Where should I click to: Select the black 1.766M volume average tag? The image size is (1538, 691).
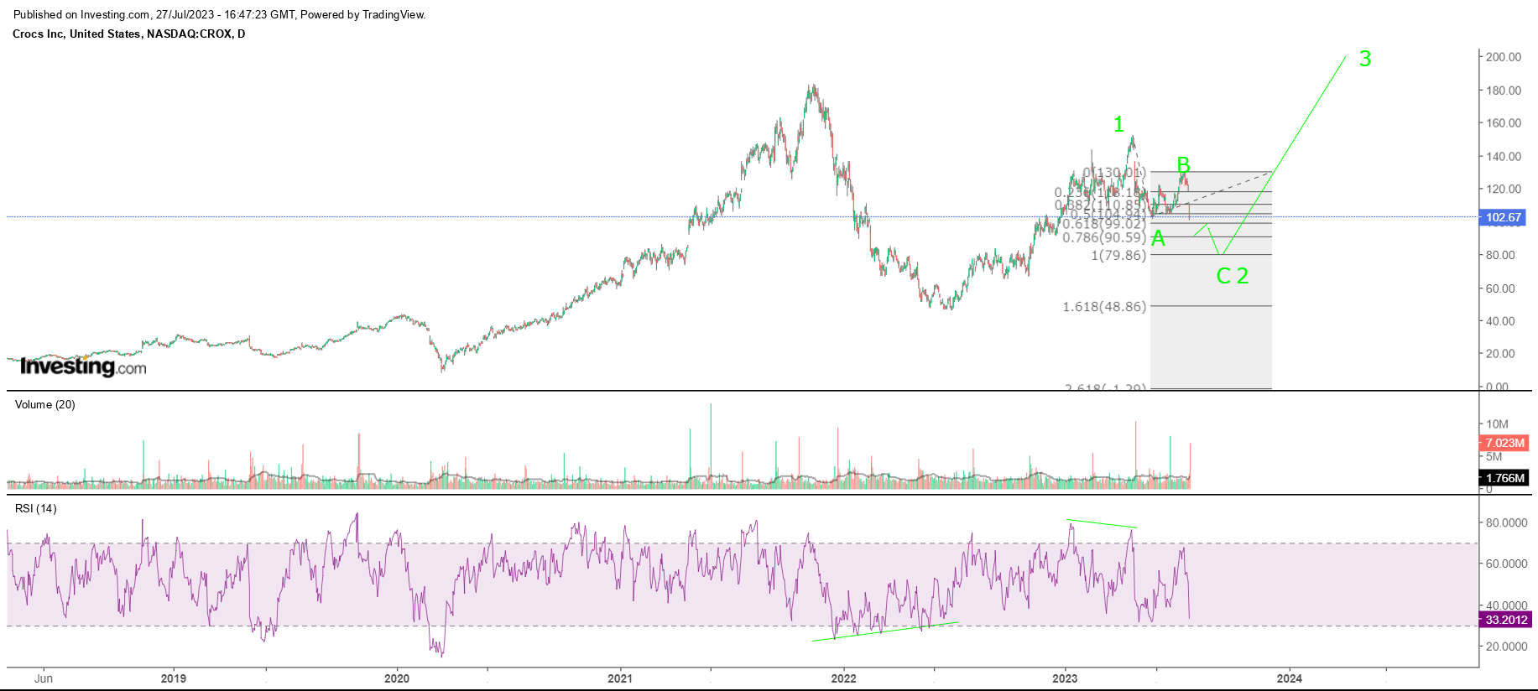pyautogui.click(x=1504, y=478)
